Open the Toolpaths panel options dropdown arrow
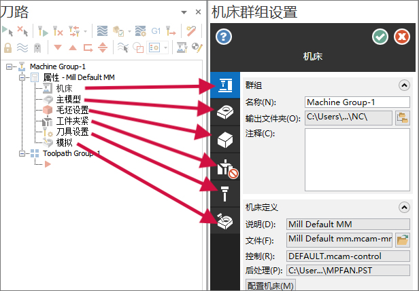This screenshot has height=291, width=419. point(184,12)
